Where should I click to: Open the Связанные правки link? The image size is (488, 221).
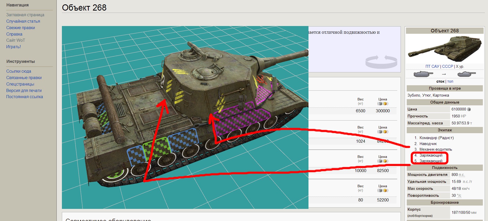tap(24, 78)
